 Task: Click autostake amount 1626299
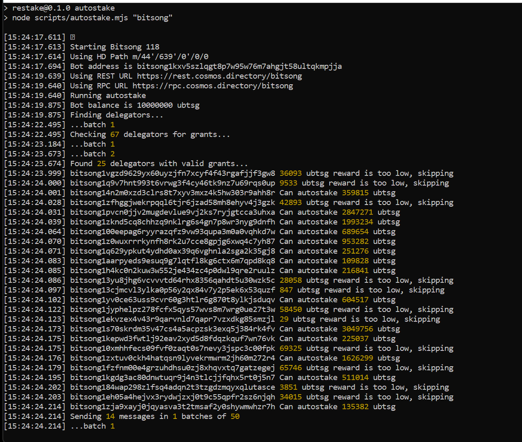[357, 358]
